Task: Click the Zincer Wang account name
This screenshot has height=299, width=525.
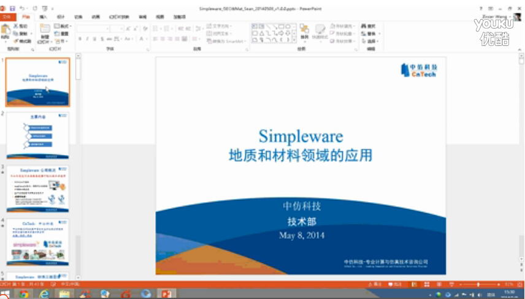Action: (x=494, y=17)
